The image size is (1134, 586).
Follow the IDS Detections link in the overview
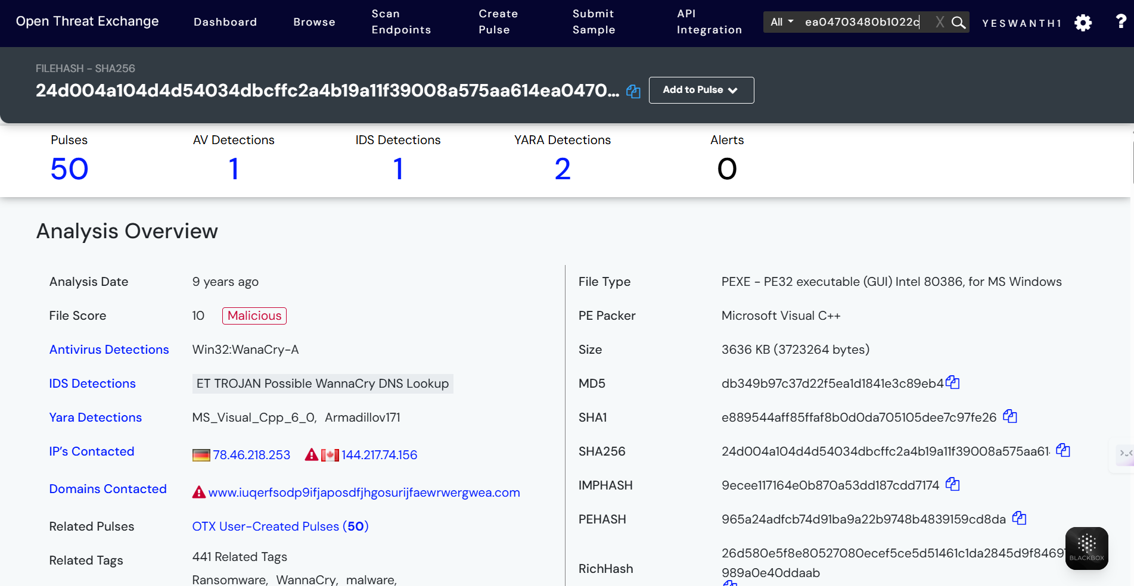(92, 384)
